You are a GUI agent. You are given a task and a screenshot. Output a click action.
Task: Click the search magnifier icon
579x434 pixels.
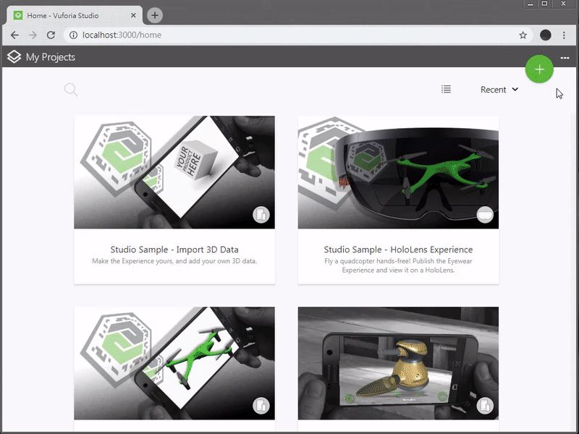click(71, 90)
